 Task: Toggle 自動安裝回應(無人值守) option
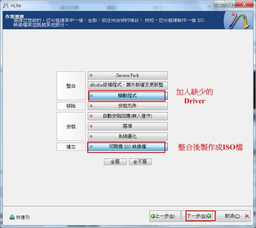click(127, 116)
